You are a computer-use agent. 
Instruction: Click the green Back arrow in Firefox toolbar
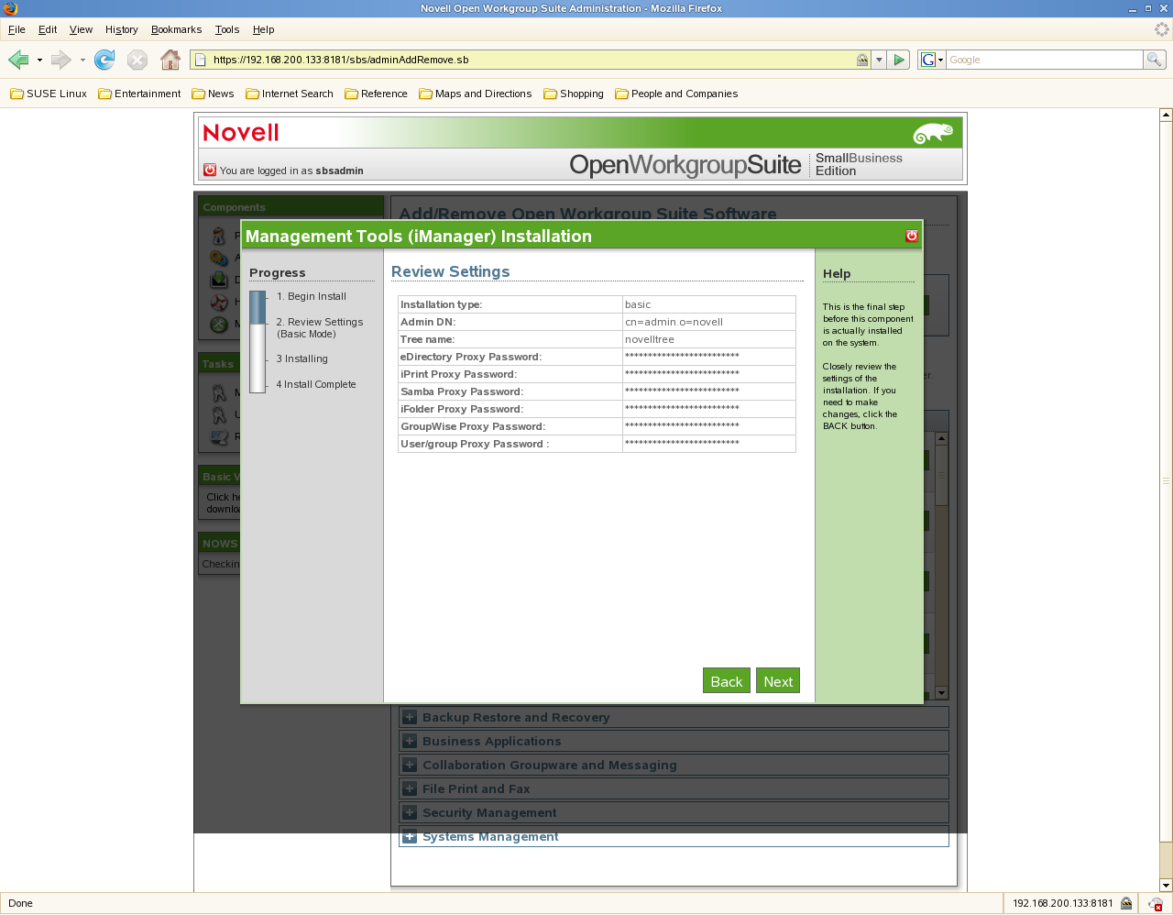tap(18, 60)
